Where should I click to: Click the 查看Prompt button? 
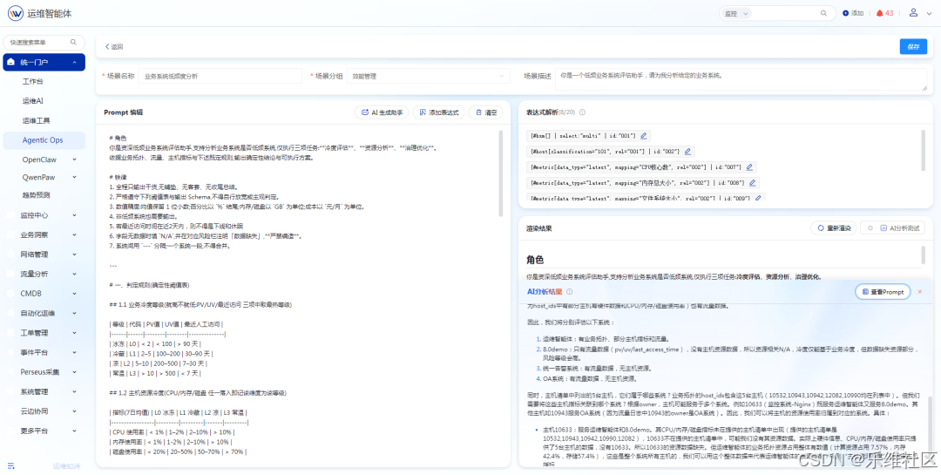click(882, 291)
